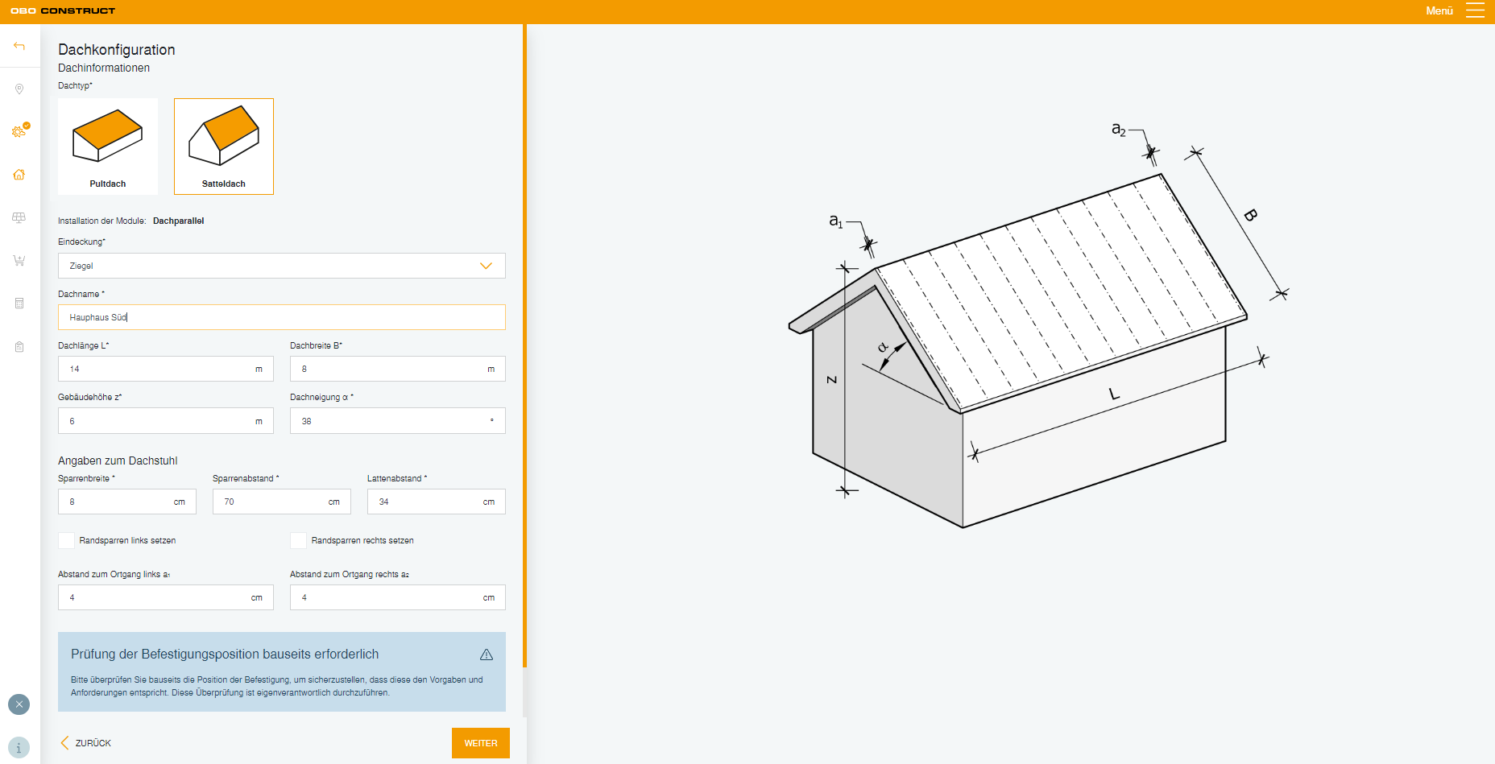Go back with the ZURÜCK link

pyautogui.click(x=85, y=743)
